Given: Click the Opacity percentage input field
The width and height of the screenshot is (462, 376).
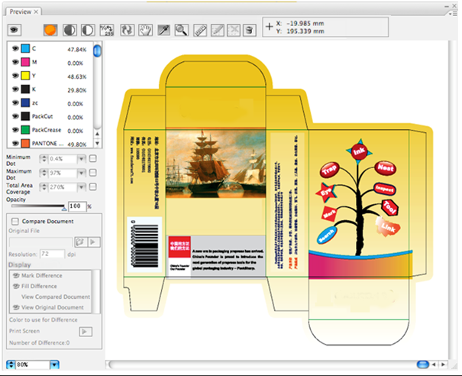Looking at the screenshot, I should (x=76, y=206).
